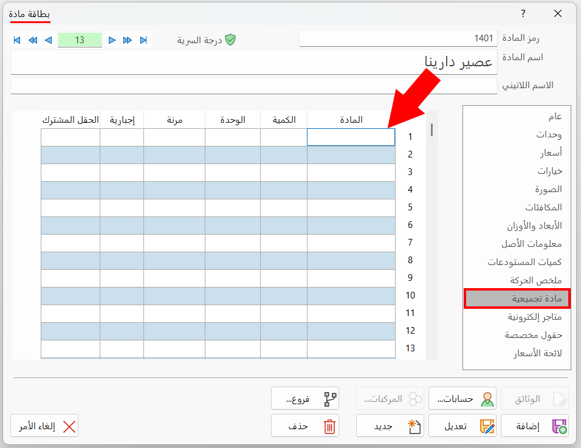
Task: Click the الحقل المشترك cell in row 5
Action: tap(70, 208)
